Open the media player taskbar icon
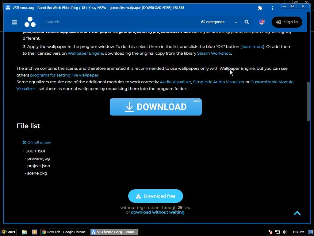Viewport: 314px width, 236px height. 35,232
